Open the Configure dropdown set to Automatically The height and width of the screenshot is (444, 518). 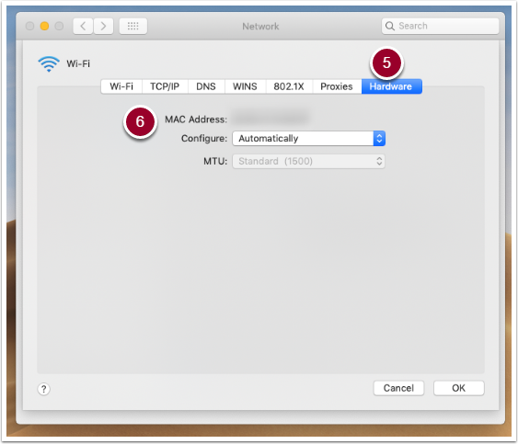pos(308,138)
